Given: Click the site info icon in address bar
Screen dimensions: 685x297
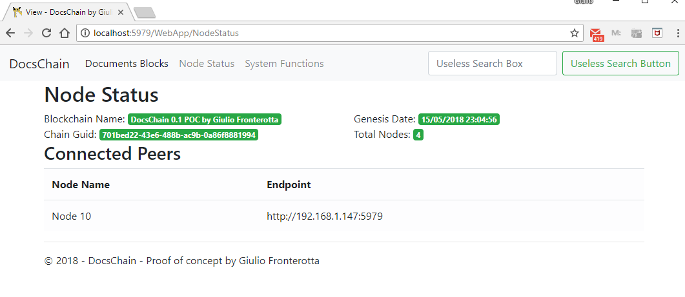Looking at the screenshot, I should [85, 33].
